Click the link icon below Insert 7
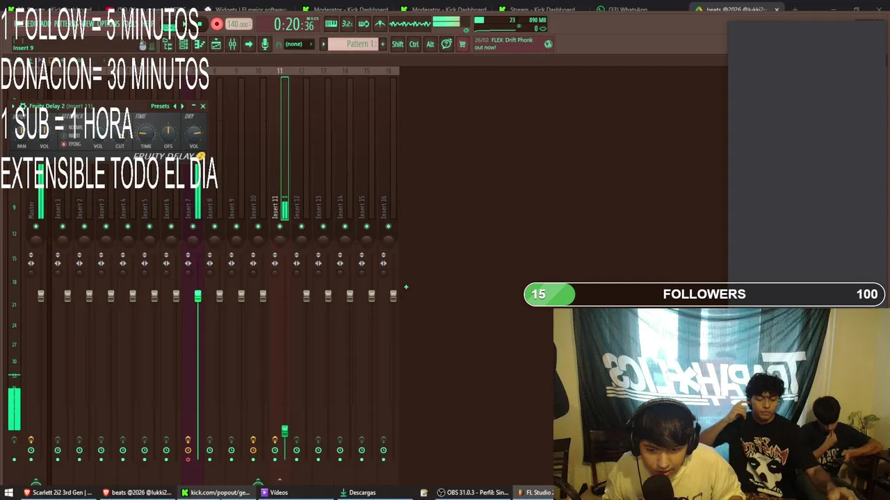This screenshot has height=500, width=890. click(x=188, y=440)
